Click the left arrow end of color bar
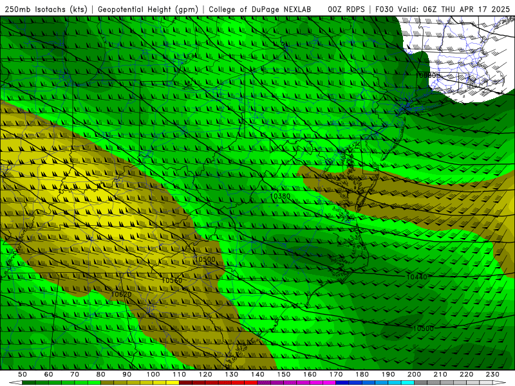Image resolution: width=515 pixels, height=386 pixels. (x=15, y=383)
